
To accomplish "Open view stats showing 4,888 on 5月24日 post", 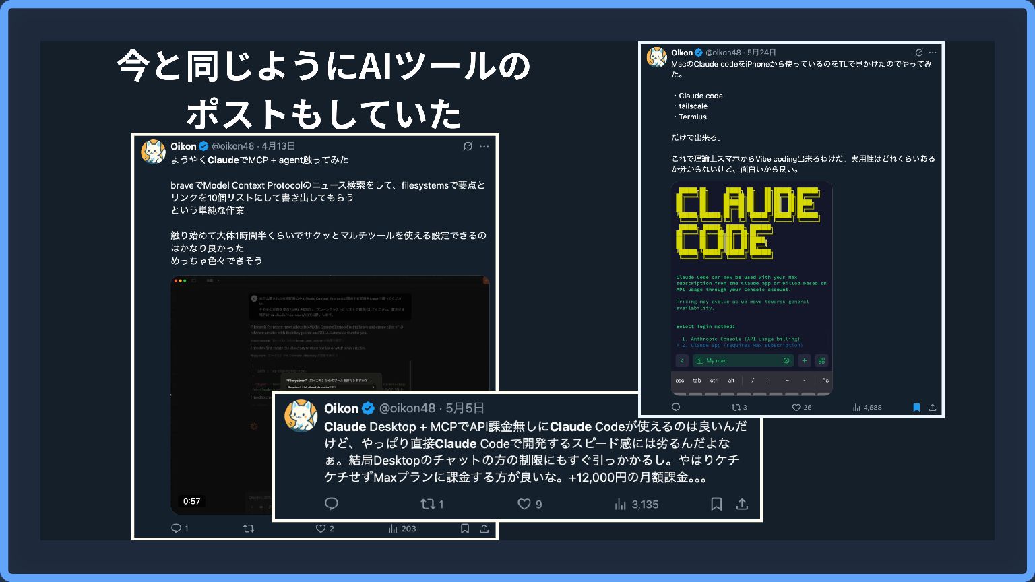I will click(867, 407).
